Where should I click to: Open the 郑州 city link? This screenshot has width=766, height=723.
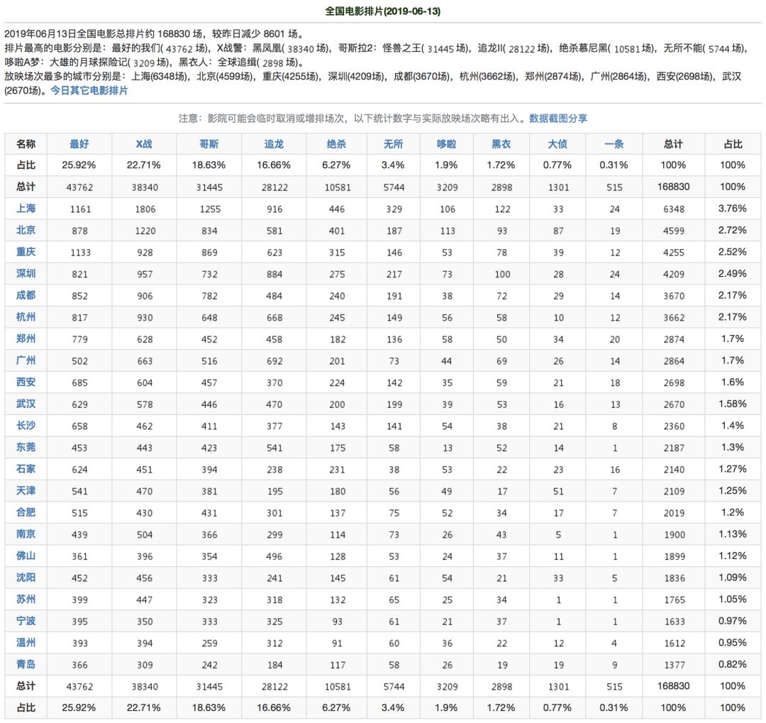click(x=26, y=338)
